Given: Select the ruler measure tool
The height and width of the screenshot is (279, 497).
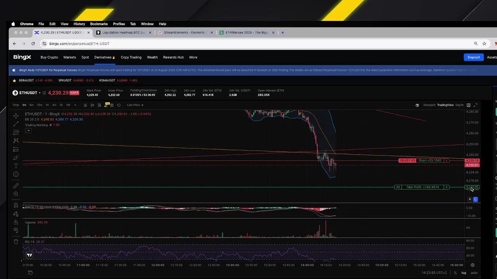Looking at the screenshot, I should 16,186.
